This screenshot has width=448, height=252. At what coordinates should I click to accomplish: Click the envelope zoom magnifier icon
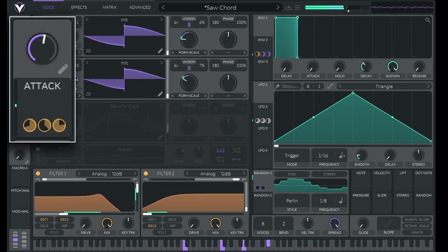tap(427, 20)
